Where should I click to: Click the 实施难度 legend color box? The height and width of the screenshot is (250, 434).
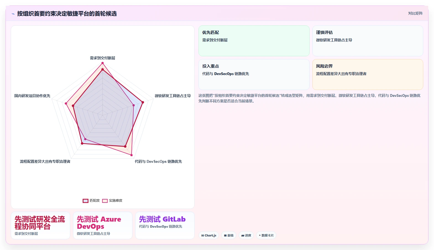tap(105, 201)
